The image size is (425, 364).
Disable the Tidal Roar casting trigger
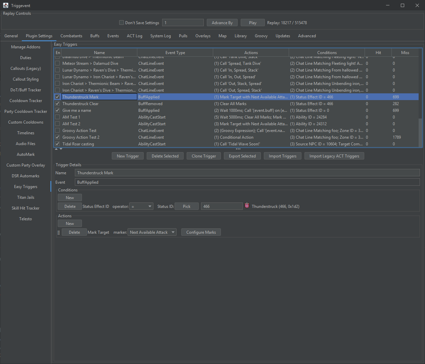(58, 144)
